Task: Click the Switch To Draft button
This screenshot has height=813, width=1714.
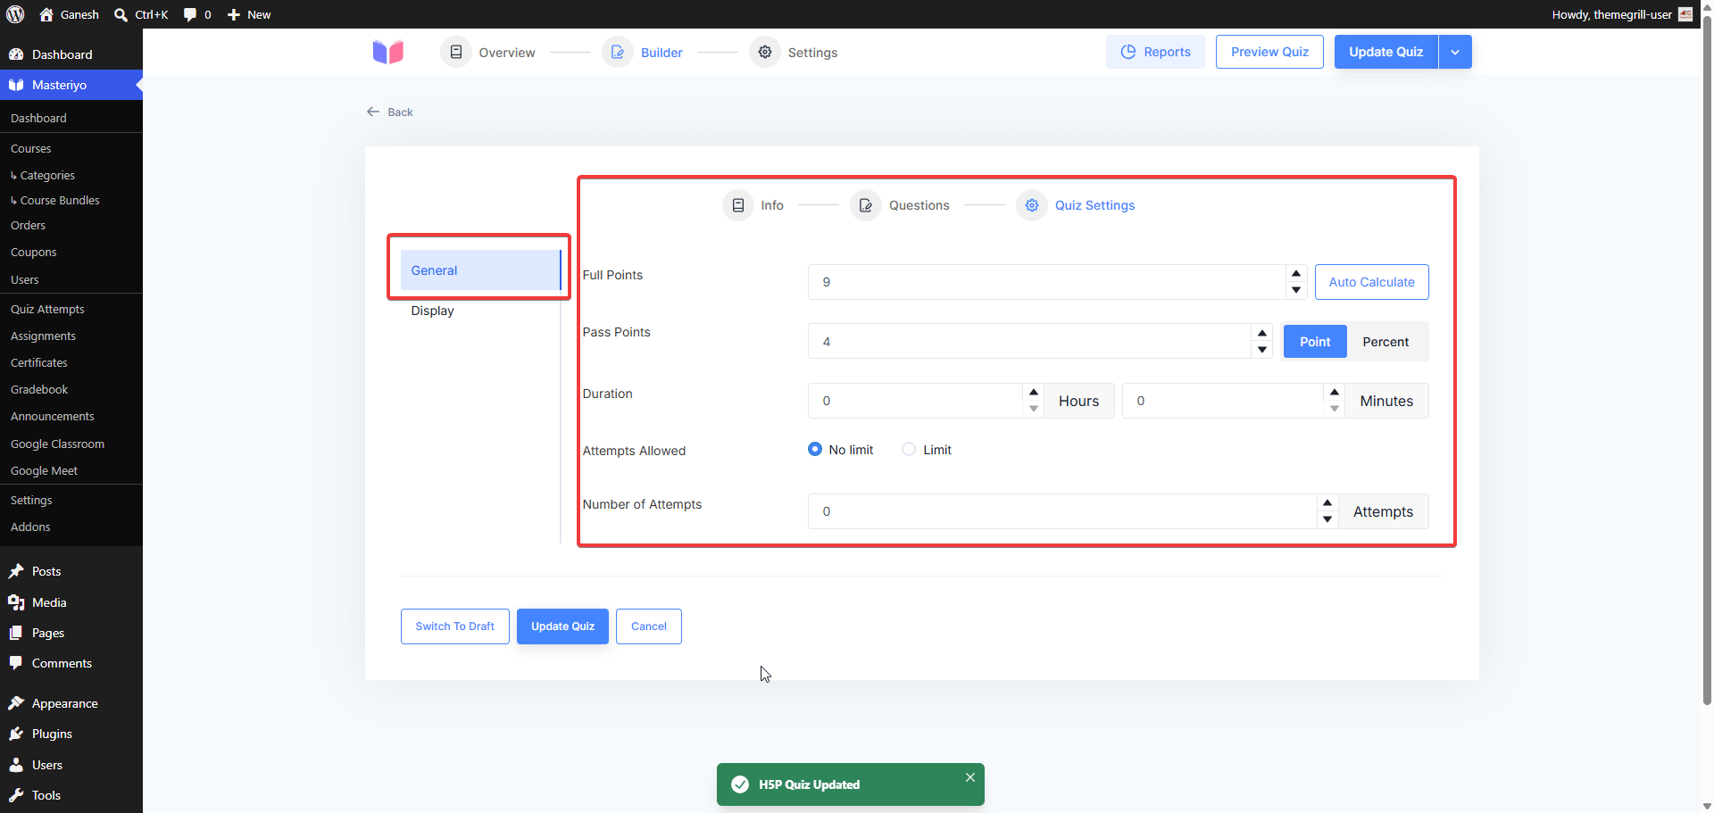Action: pyautogui.click(x=455, y=626)
